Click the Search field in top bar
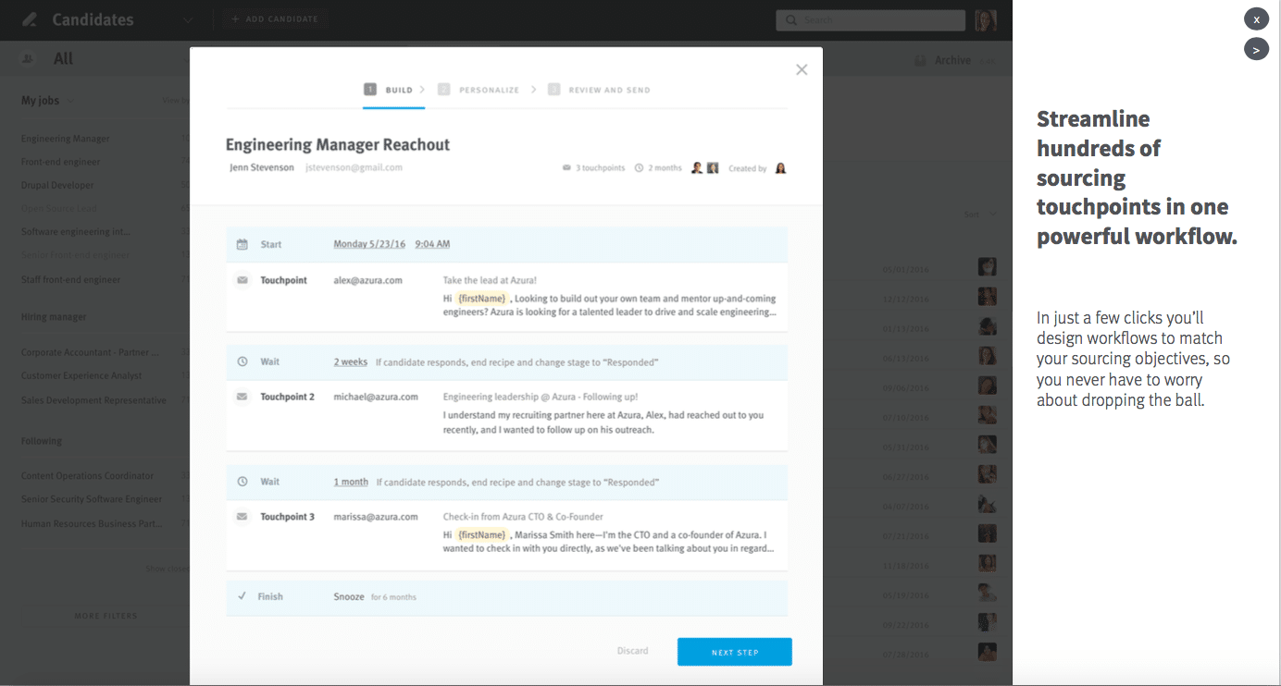Screen dimensions: 1281x686 pos(870,19)
